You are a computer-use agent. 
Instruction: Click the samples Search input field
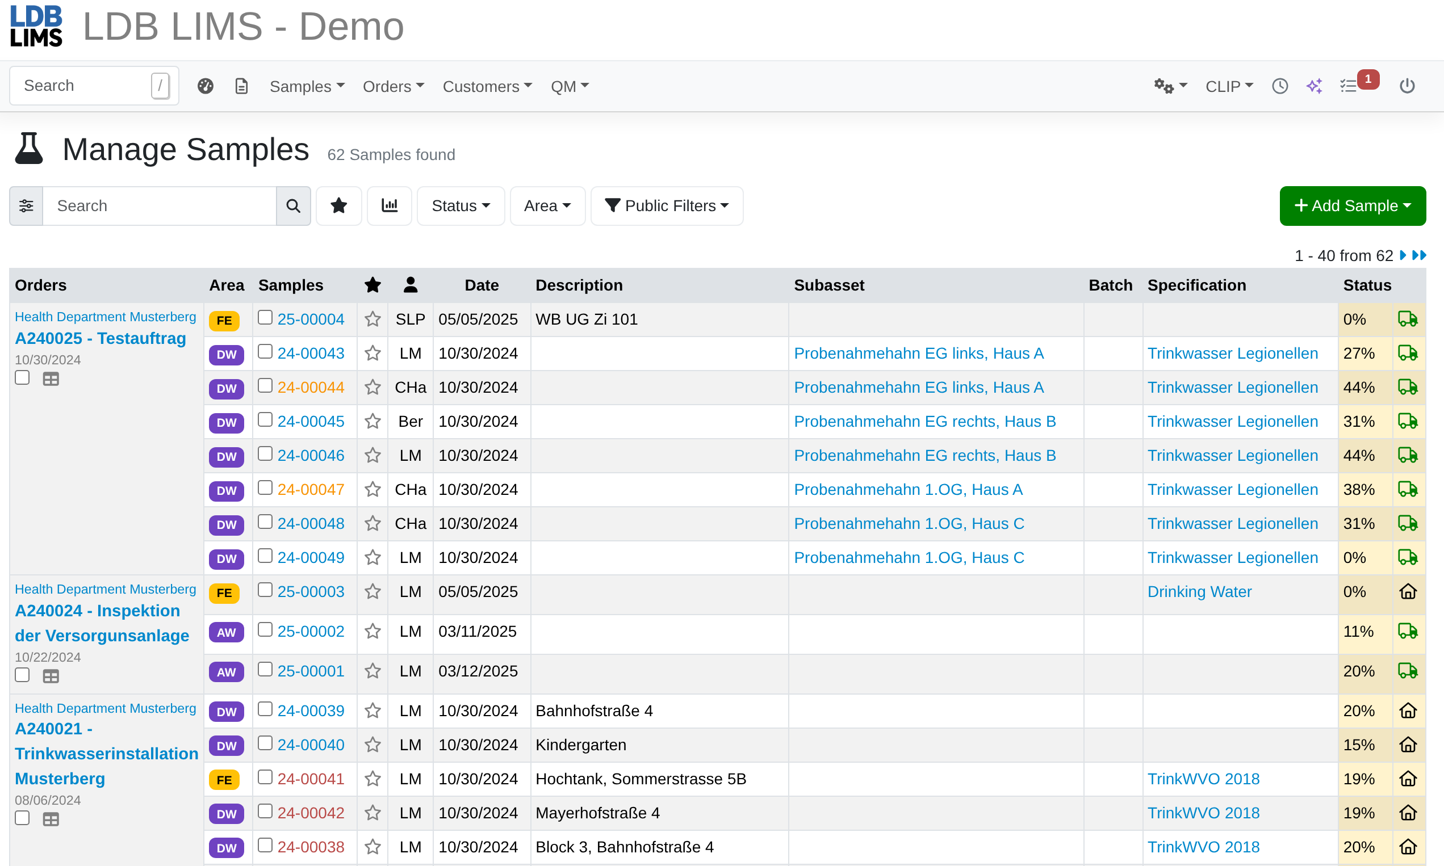pos(160,205)
